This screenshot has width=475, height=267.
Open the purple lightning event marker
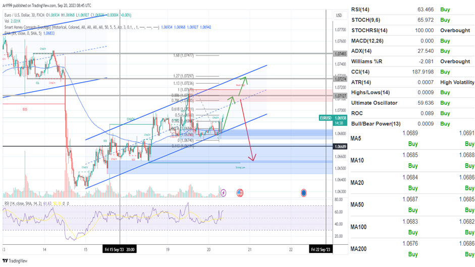(224, 192)
